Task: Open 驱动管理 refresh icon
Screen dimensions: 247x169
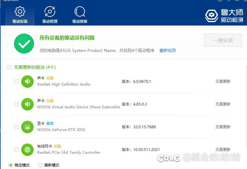Action: point(50,12)
